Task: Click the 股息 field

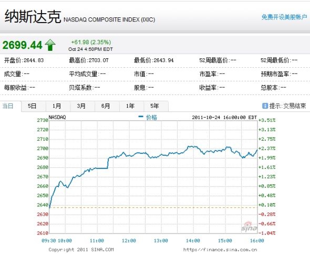Action: coord(144,87)
